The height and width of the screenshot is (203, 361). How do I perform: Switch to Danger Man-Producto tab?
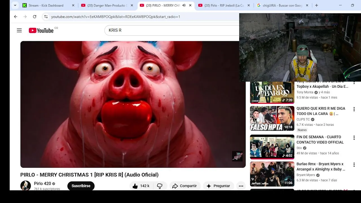(107, 5)
